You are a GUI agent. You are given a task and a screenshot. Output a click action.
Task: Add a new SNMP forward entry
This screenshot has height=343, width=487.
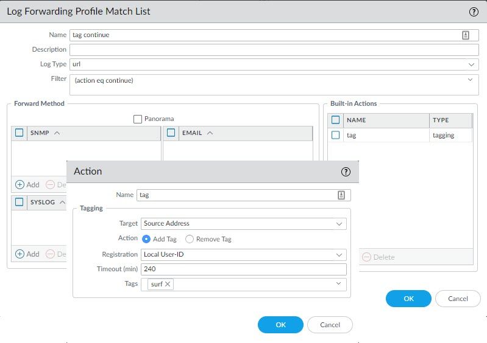tap(27, 184)
